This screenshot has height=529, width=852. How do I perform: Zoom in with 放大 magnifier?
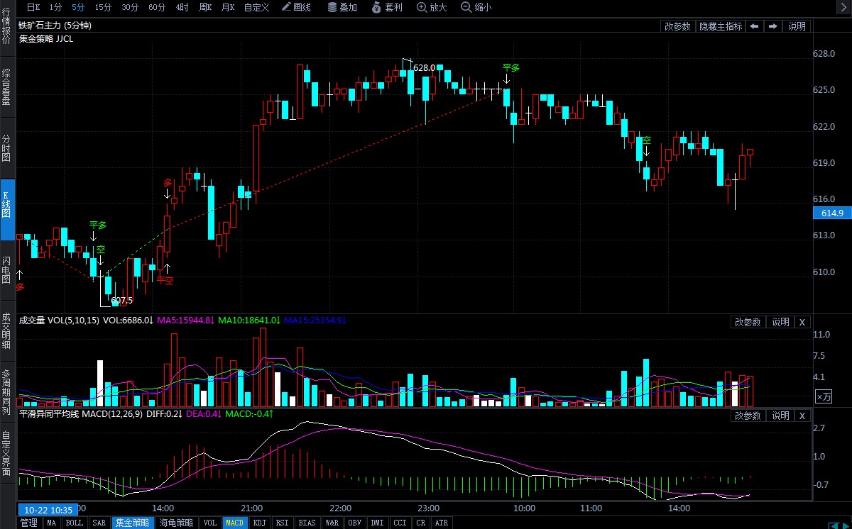coord(432,7)
